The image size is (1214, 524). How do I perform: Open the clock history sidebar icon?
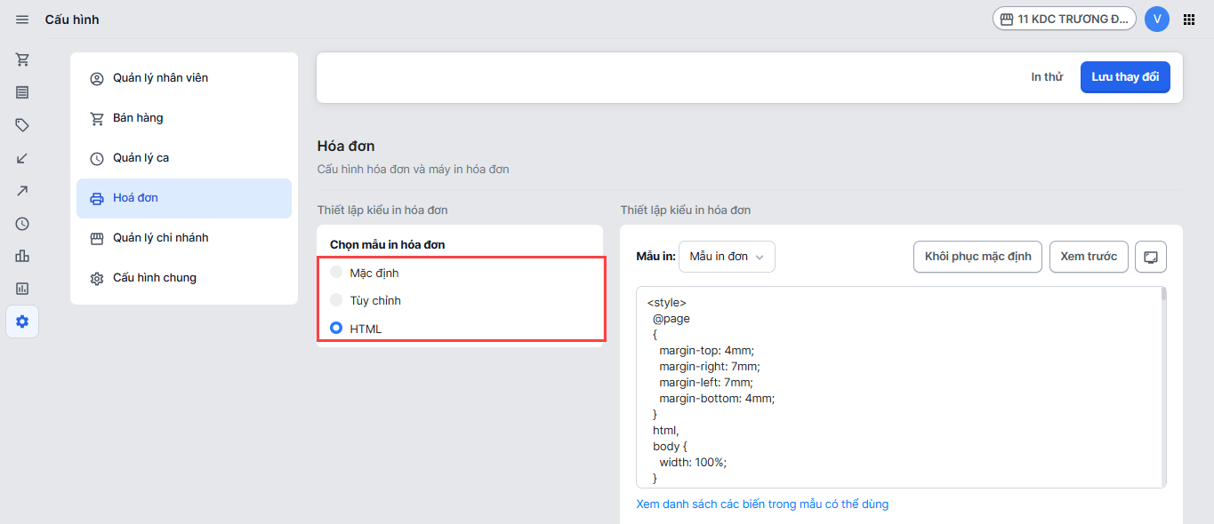(x=22, y=224)
